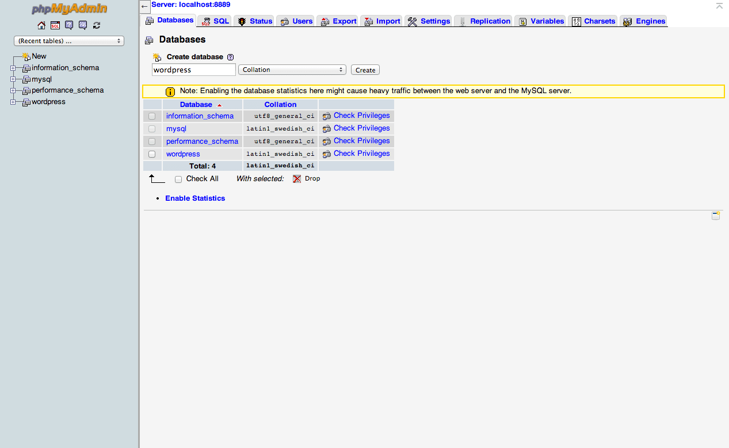Select the wordpress database checkbox

coord(152,154)
